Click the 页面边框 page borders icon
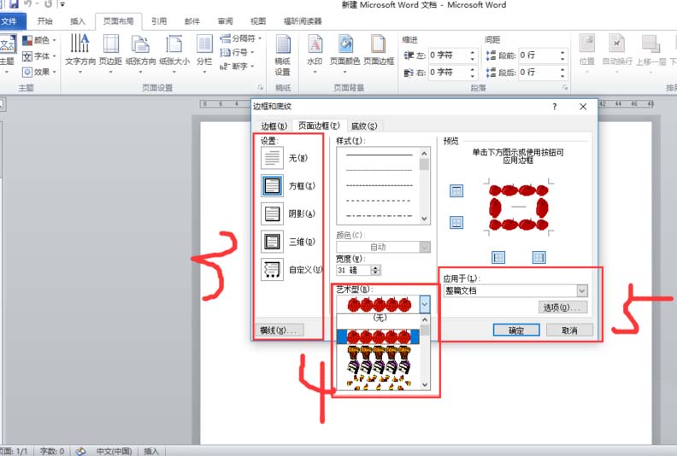Image resolution: width=677 pixels, height=456 pixels. (x=379, y=50)
